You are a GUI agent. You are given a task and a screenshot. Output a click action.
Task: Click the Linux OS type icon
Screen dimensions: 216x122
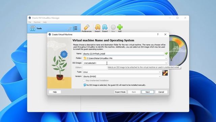[165, 73]
